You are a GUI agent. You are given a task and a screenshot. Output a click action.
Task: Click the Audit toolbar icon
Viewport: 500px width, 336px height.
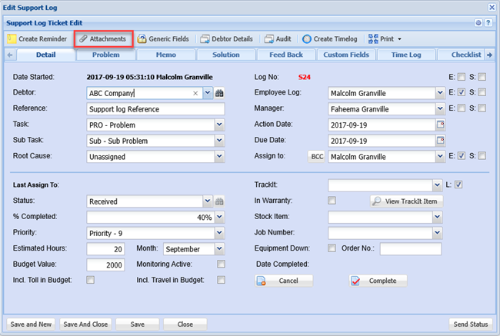[x=268, y=38]
